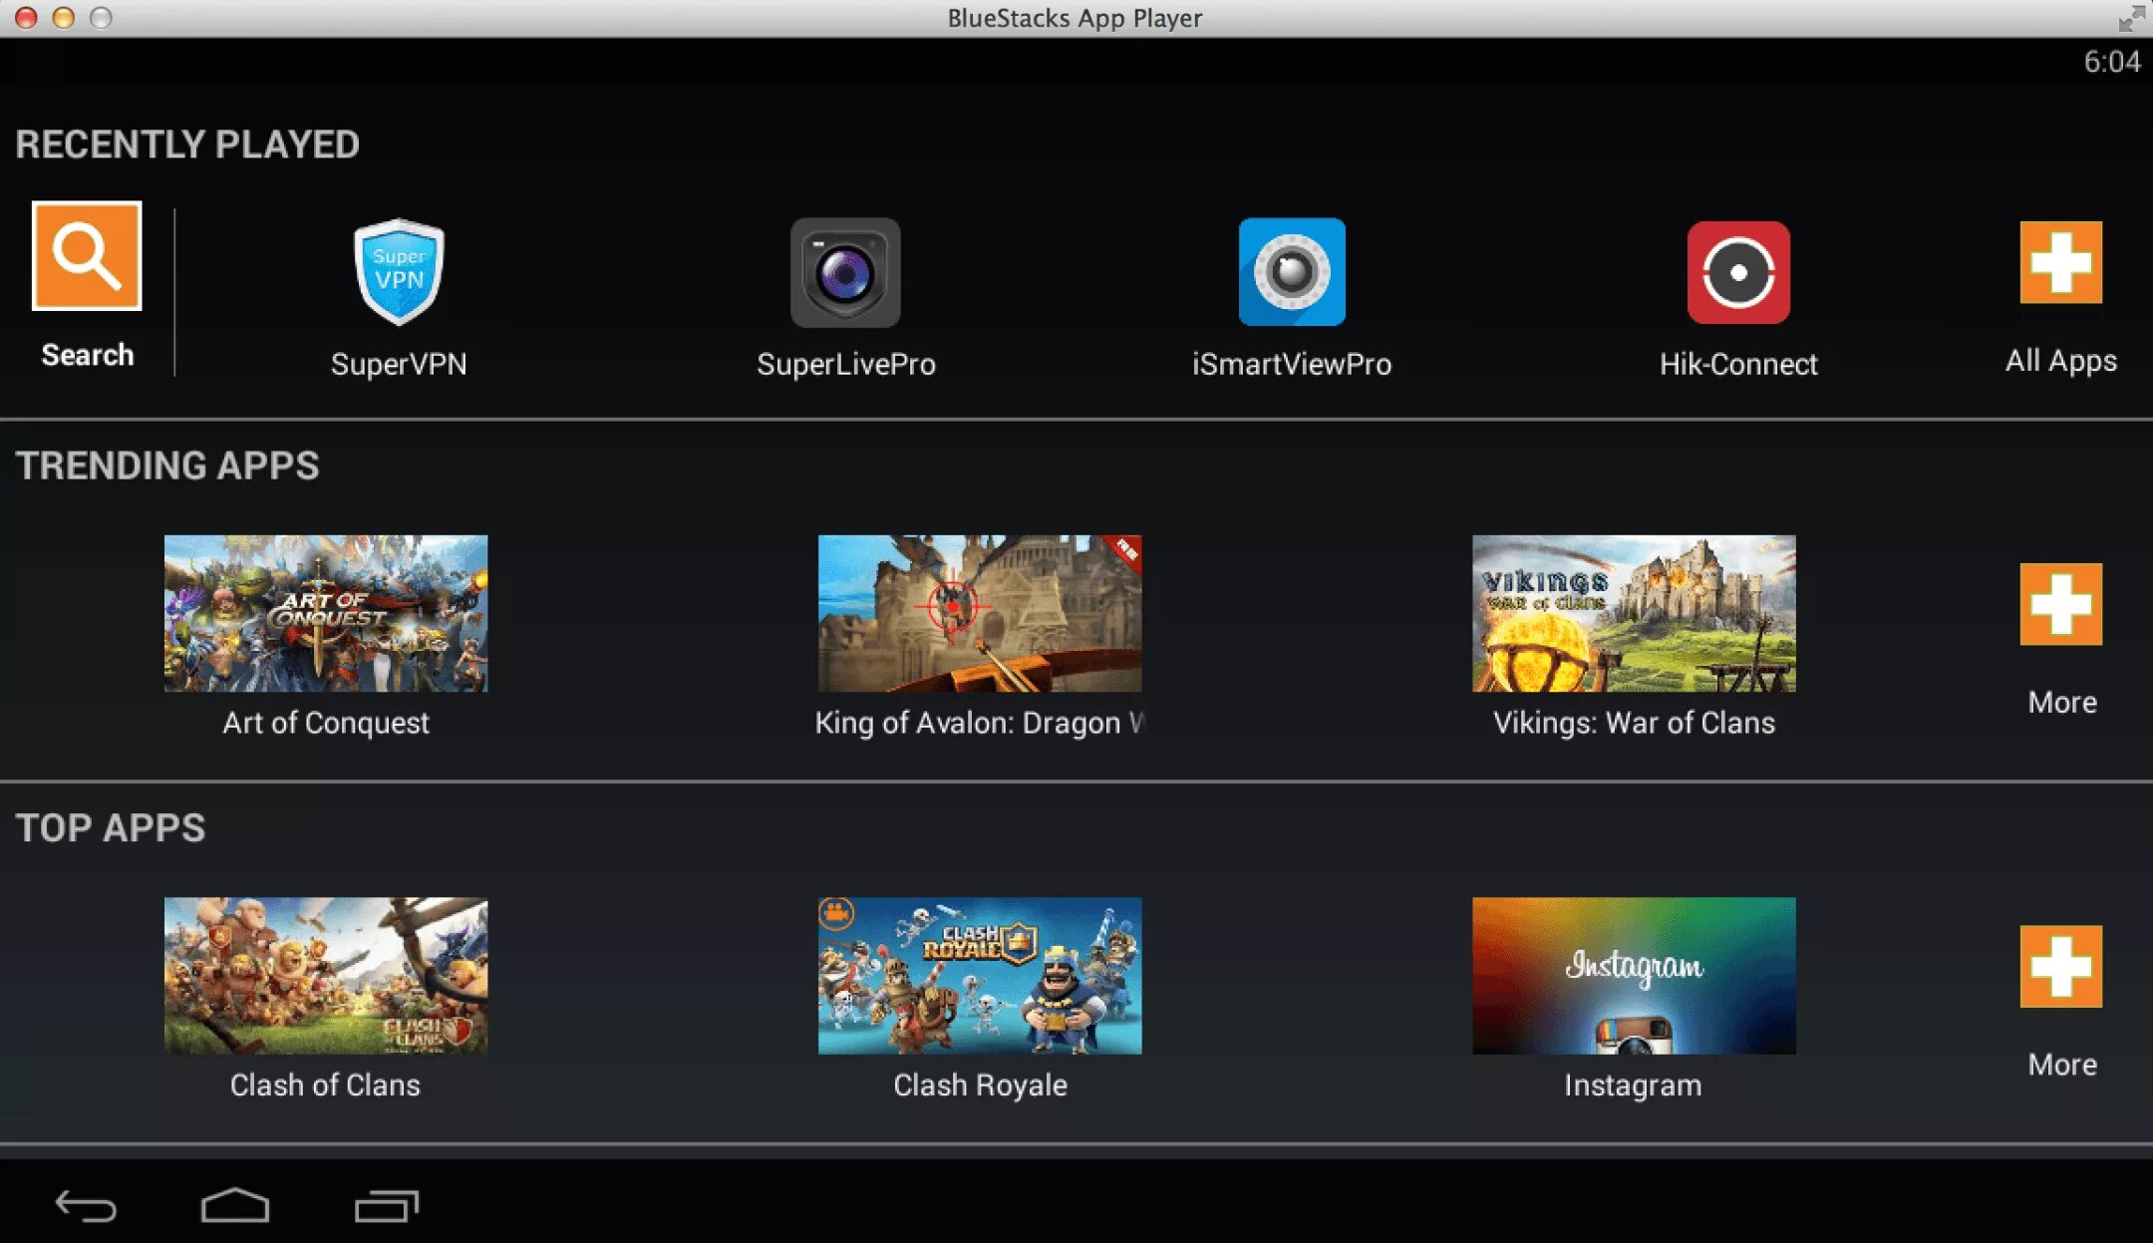Toggle fullscreen with the title bar arrows icon
The image size is (2153, 1243).
click(x=2130, y=18)
